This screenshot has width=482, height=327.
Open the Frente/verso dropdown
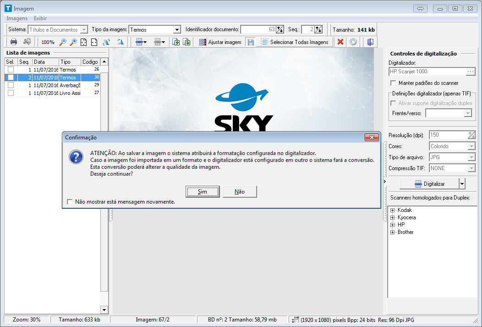[467, 113]
